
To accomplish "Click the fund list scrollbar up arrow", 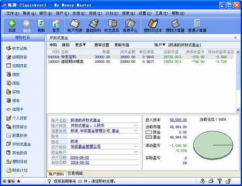I will pos(238,52).
